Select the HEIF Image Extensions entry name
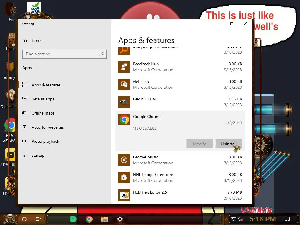The width and height of the screenshot is (300, 225). [x=153, y=175]
